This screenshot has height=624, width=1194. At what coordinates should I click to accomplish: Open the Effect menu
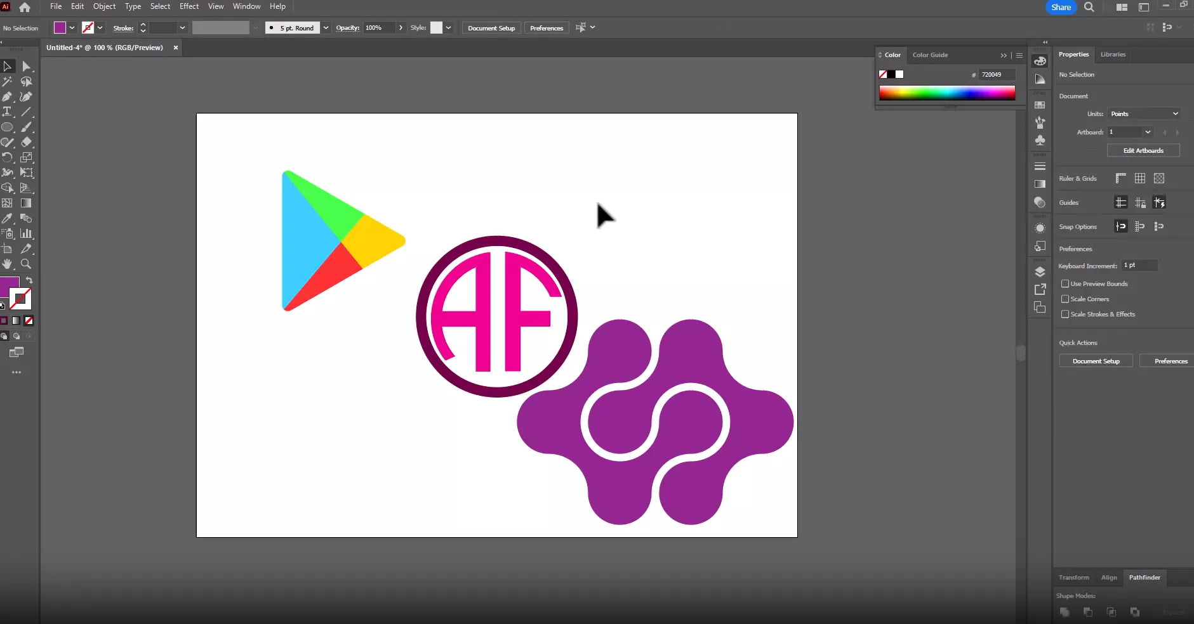pos(189,6)
